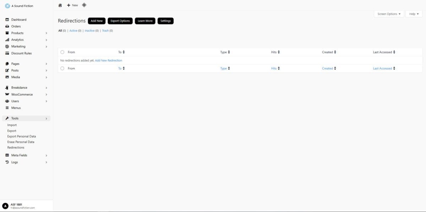Expand the Products submenu chevron
The width and height of the screenshot is (426, 212).
click(x=46, y=33)
